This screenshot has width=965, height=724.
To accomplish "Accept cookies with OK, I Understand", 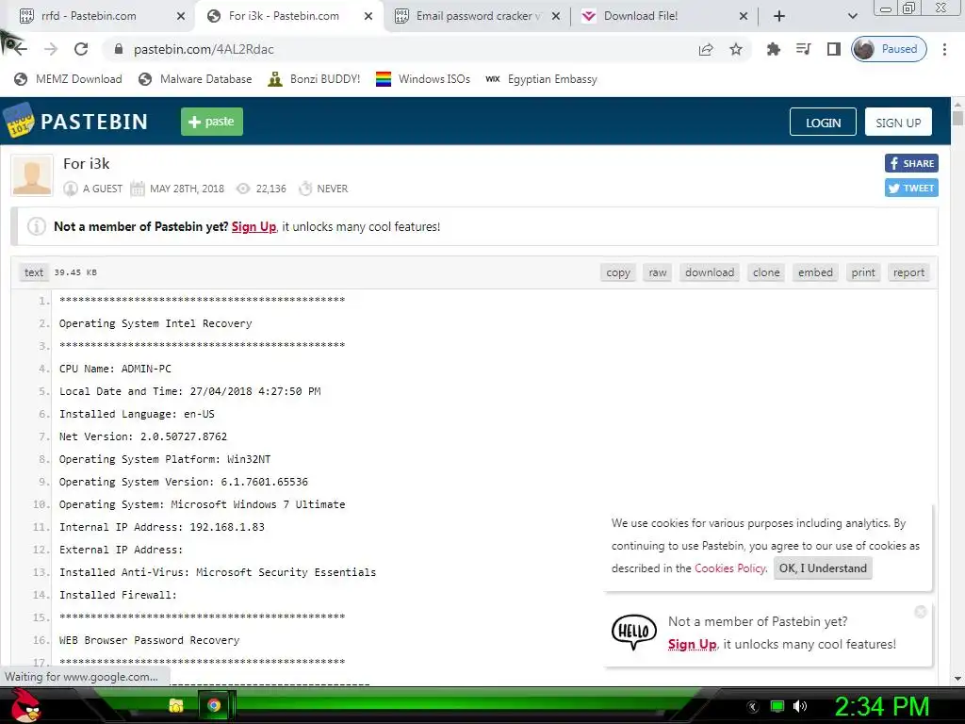I will click(x=822, y=568).
